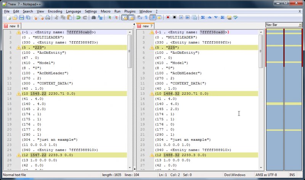This screenshot has height=180, width=305.
Task: Click the left pane scroll-down arrow
Action: [x=130, y=167]
